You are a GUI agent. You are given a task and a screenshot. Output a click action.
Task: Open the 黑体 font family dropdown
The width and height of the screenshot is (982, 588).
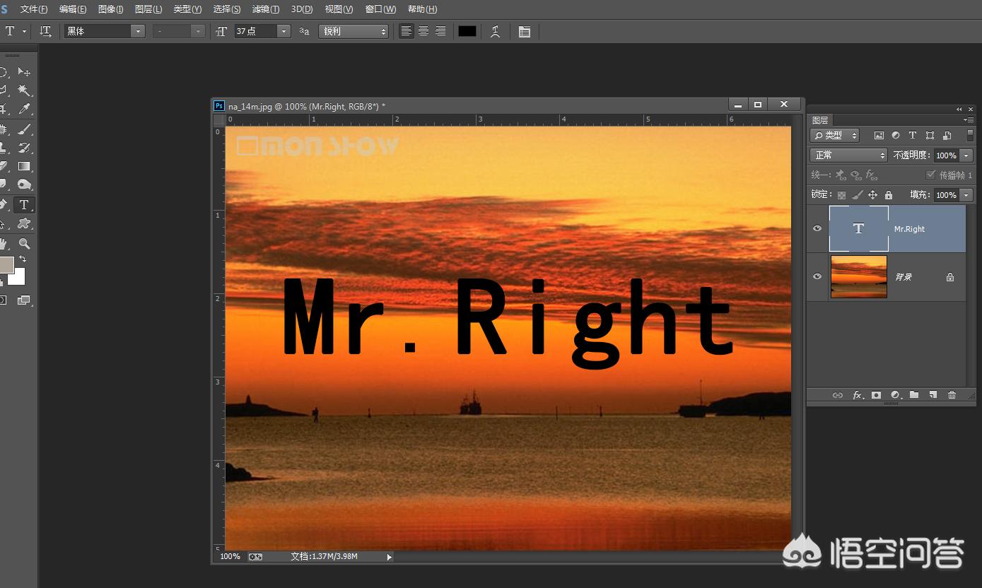(x=138, y=31)
